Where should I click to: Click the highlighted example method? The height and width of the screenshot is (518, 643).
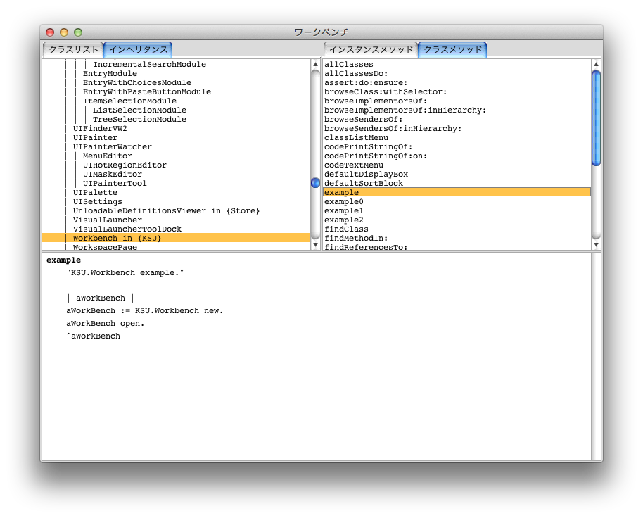pyautogui.click(x=457, y=192)
